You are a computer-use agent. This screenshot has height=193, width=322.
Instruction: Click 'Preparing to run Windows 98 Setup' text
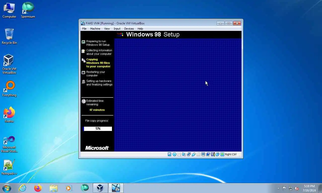coord(98,43)
